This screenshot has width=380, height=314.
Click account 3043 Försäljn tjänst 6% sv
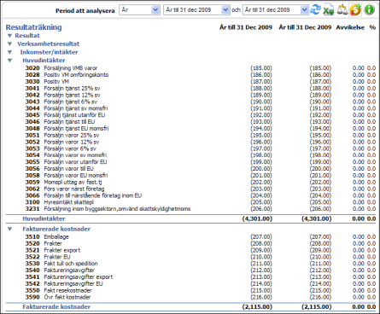click(61, 102)
